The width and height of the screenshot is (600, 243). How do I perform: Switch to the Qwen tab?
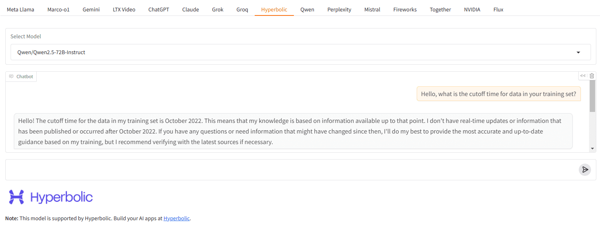click(307, 9)
